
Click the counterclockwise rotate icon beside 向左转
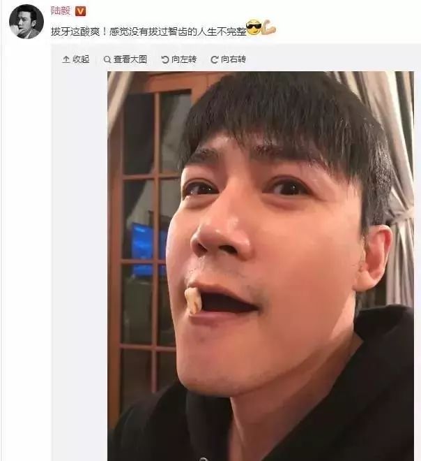tap(165, 59)
